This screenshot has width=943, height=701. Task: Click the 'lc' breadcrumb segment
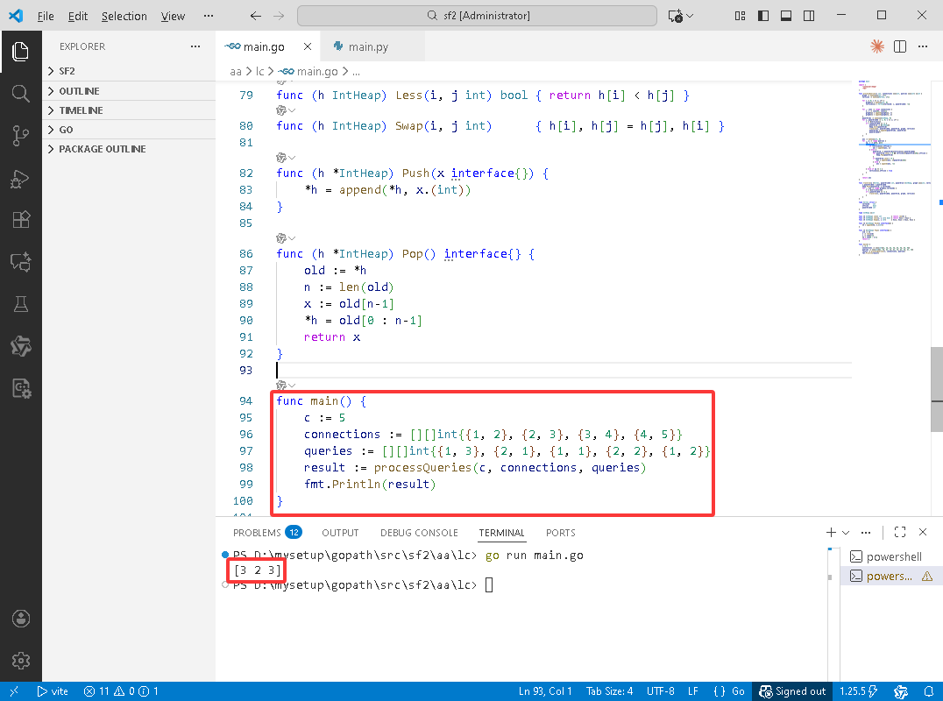[x=259, y=72]
